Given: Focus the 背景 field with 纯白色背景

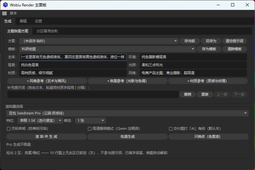Looking at the screenshot, I should [x=73, y=65].
